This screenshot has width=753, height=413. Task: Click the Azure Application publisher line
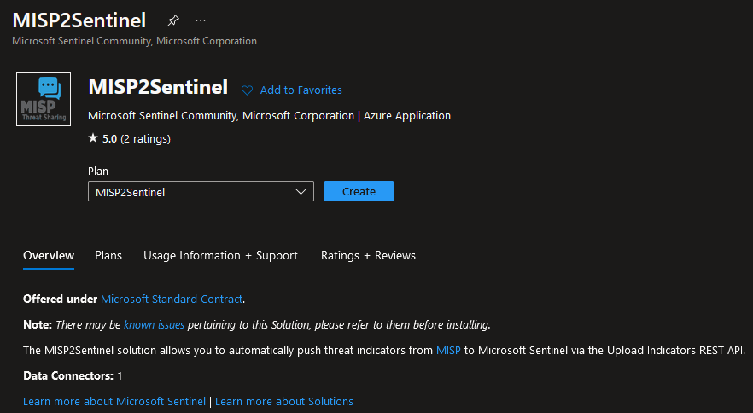tap(270, 116)
